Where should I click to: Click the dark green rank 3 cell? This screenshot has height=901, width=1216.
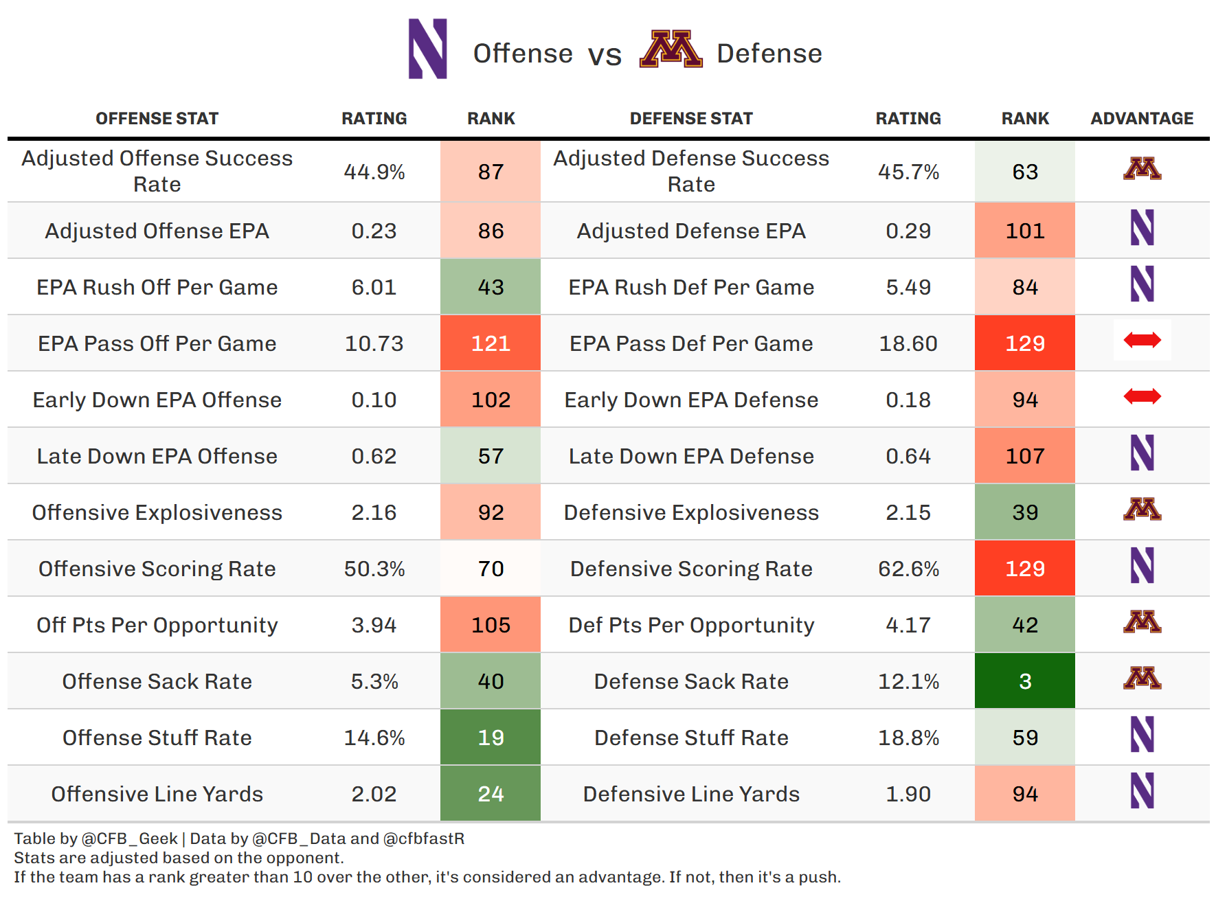pos(1024,681)
